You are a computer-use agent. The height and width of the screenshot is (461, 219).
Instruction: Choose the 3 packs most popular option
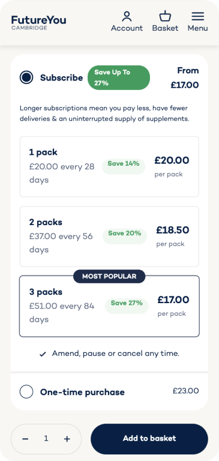[109, 306]
